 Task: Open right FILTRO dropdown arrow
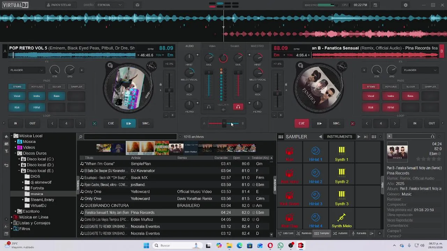(249, 103)
